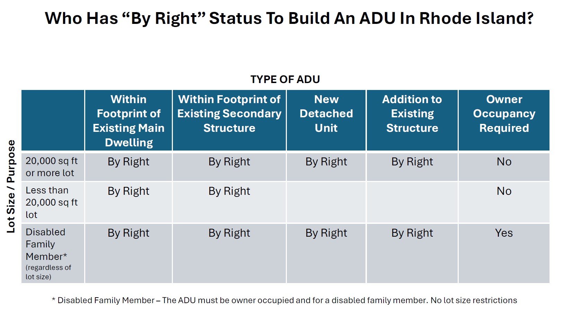Click the Disabled Family Member footnote below the table

(284, 300)
